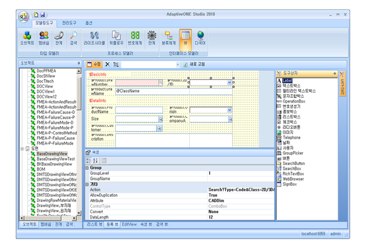The image size is (368, 248).
Task: Select 텍스트박스 control in toolbox
Action: click(x=291, y=86)
